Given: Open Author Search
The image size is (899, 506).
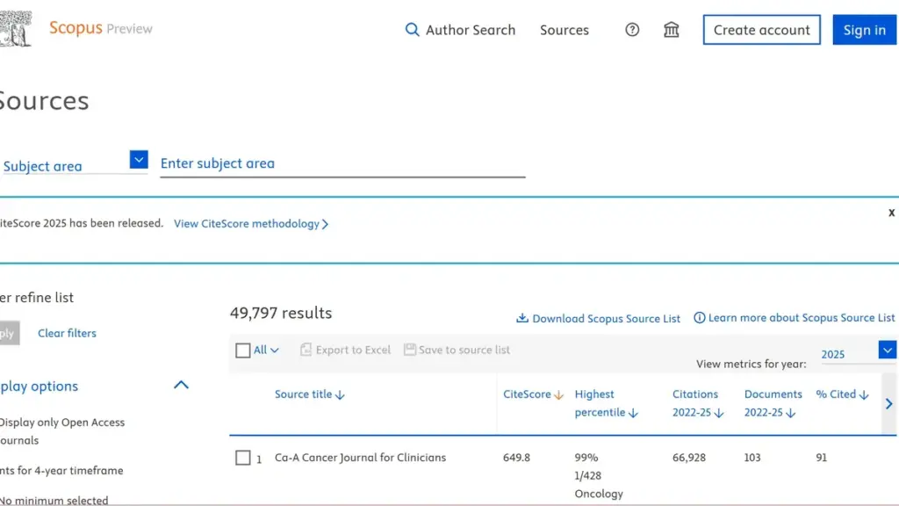Looking at the screenshot, I should (x=471, y=30).
